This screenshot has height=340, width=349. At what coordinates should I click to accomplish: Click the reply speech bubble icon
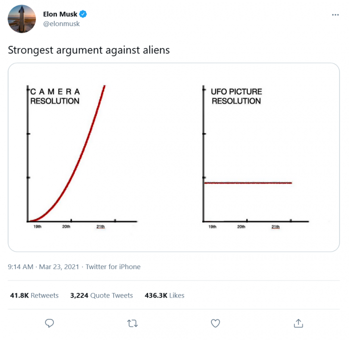click(x=49, y=323)
